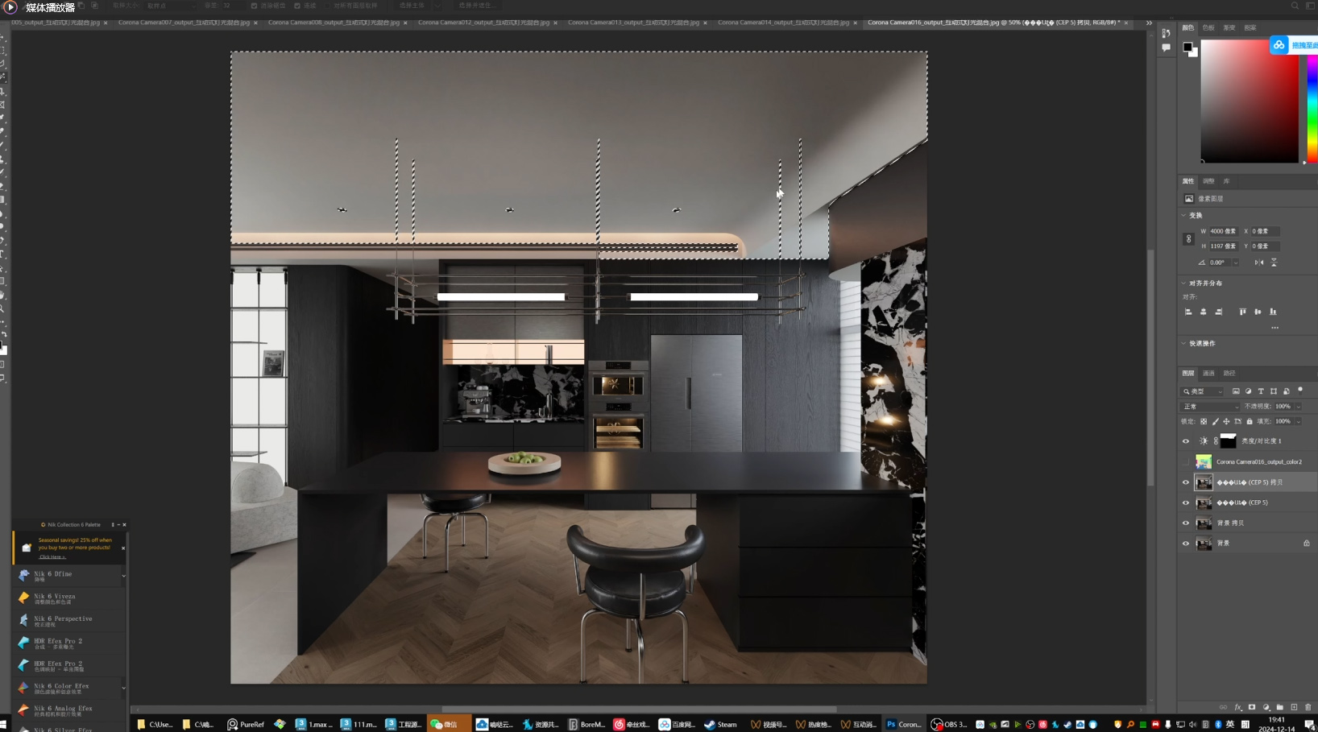Filter layers by shape icon
Image resolution: width=1318 pixels, height=732 pixels.
[x=1274, y=391]
